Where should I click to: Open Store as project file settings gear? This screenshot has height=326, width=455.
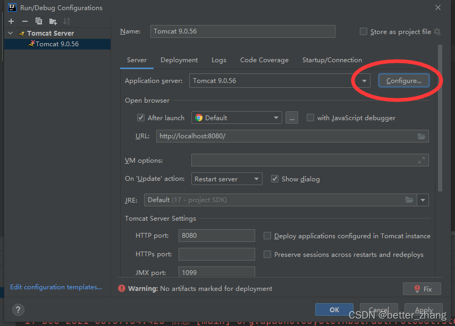point(437,31)
